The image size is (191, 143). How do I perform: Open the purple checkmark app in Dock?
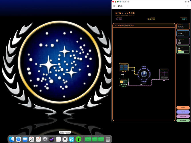[52, 139]
